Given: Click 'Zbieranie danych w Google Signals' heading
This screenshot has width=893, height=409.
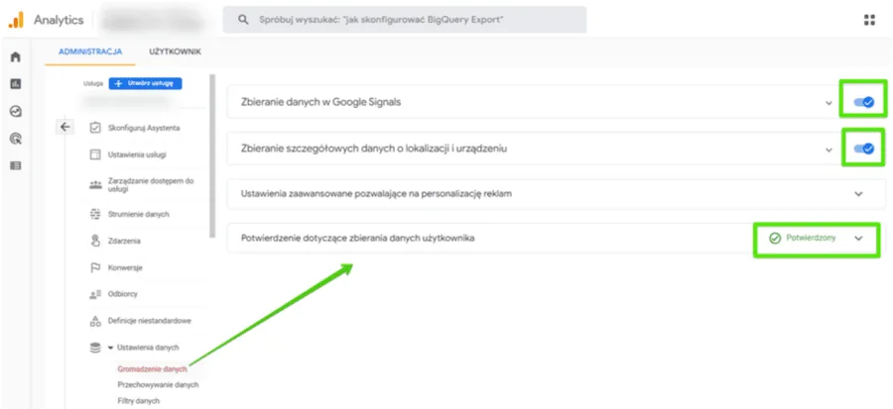Looking at the screenshot, I should [321, 103].
